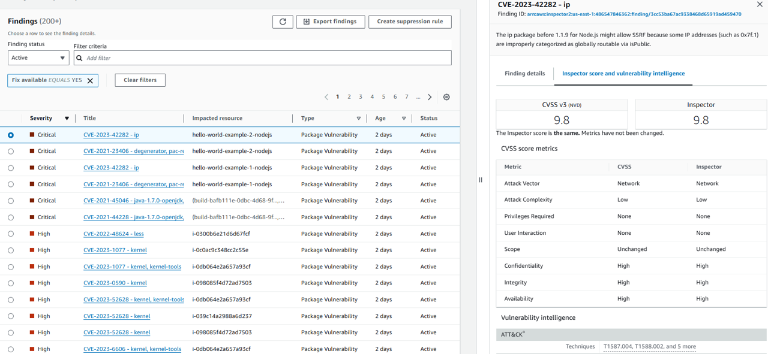The width and height of the screenshot is (768, 354).
Task: Go to findings page 7
Action: pyautogui.click(x=406, y=97)
